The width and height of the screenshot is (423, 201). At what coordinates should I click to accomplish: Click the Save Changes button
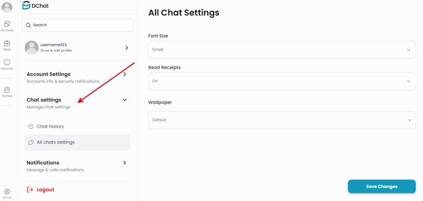pos(381,187)
